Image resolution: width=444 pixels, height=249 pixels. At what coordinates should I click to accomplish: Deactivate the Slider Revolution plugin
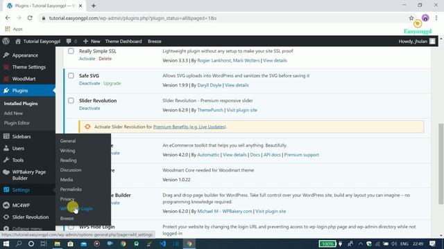[x=89, y=109]
